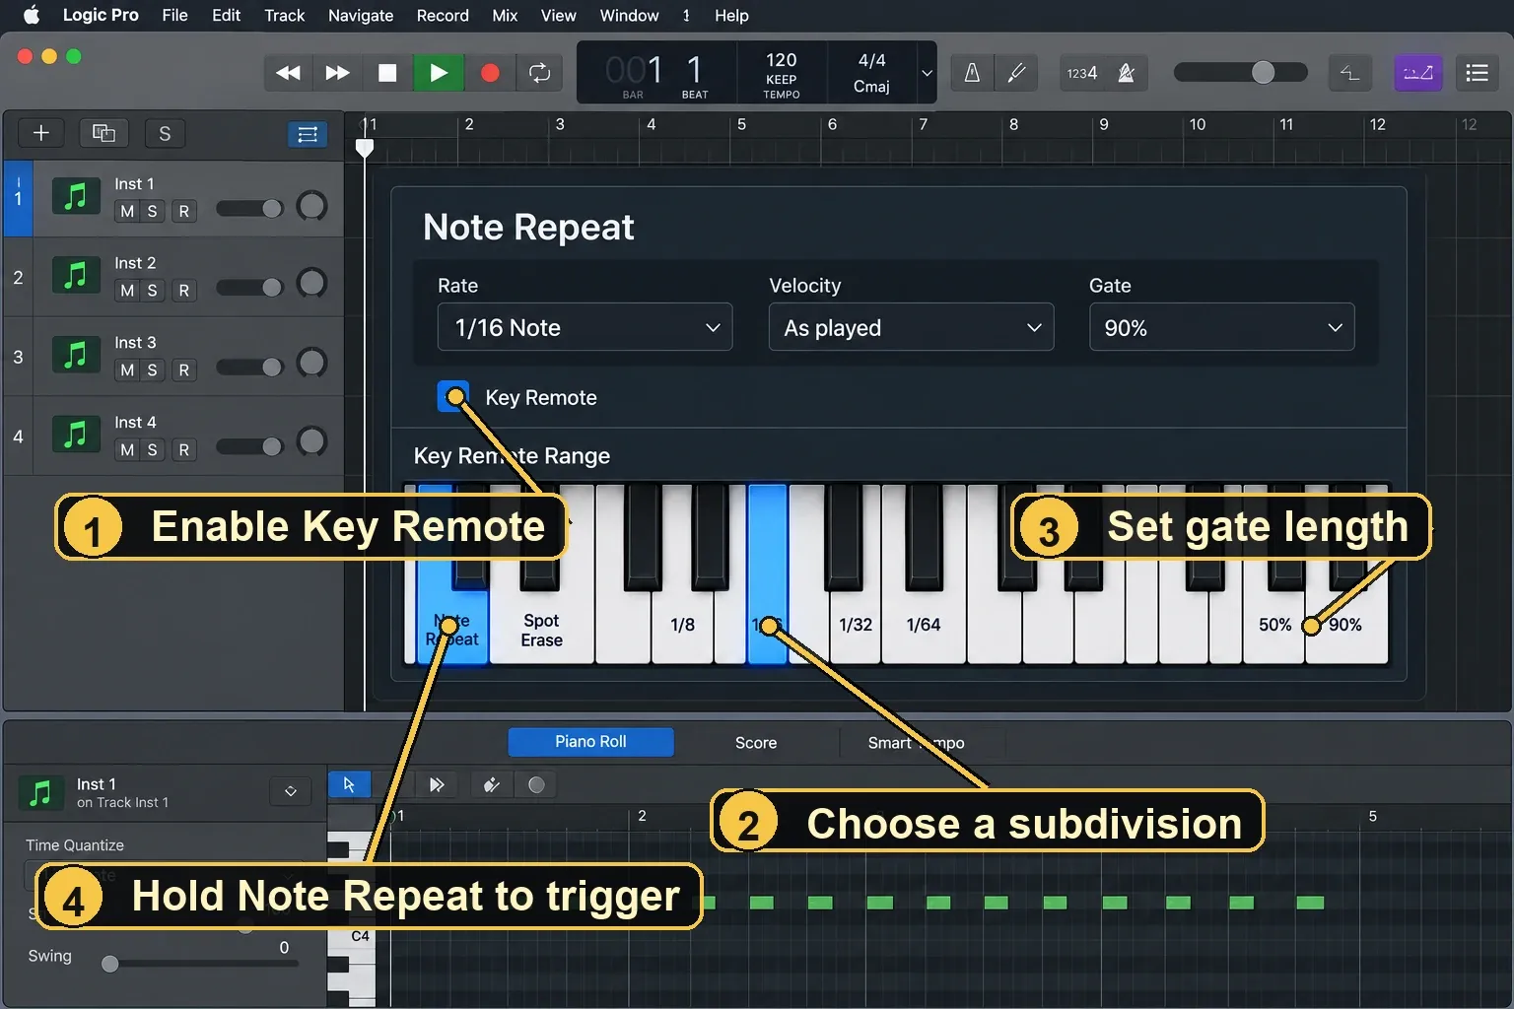
Task: Click the 1/32 rate piano key
Action: tap(855, 625)
